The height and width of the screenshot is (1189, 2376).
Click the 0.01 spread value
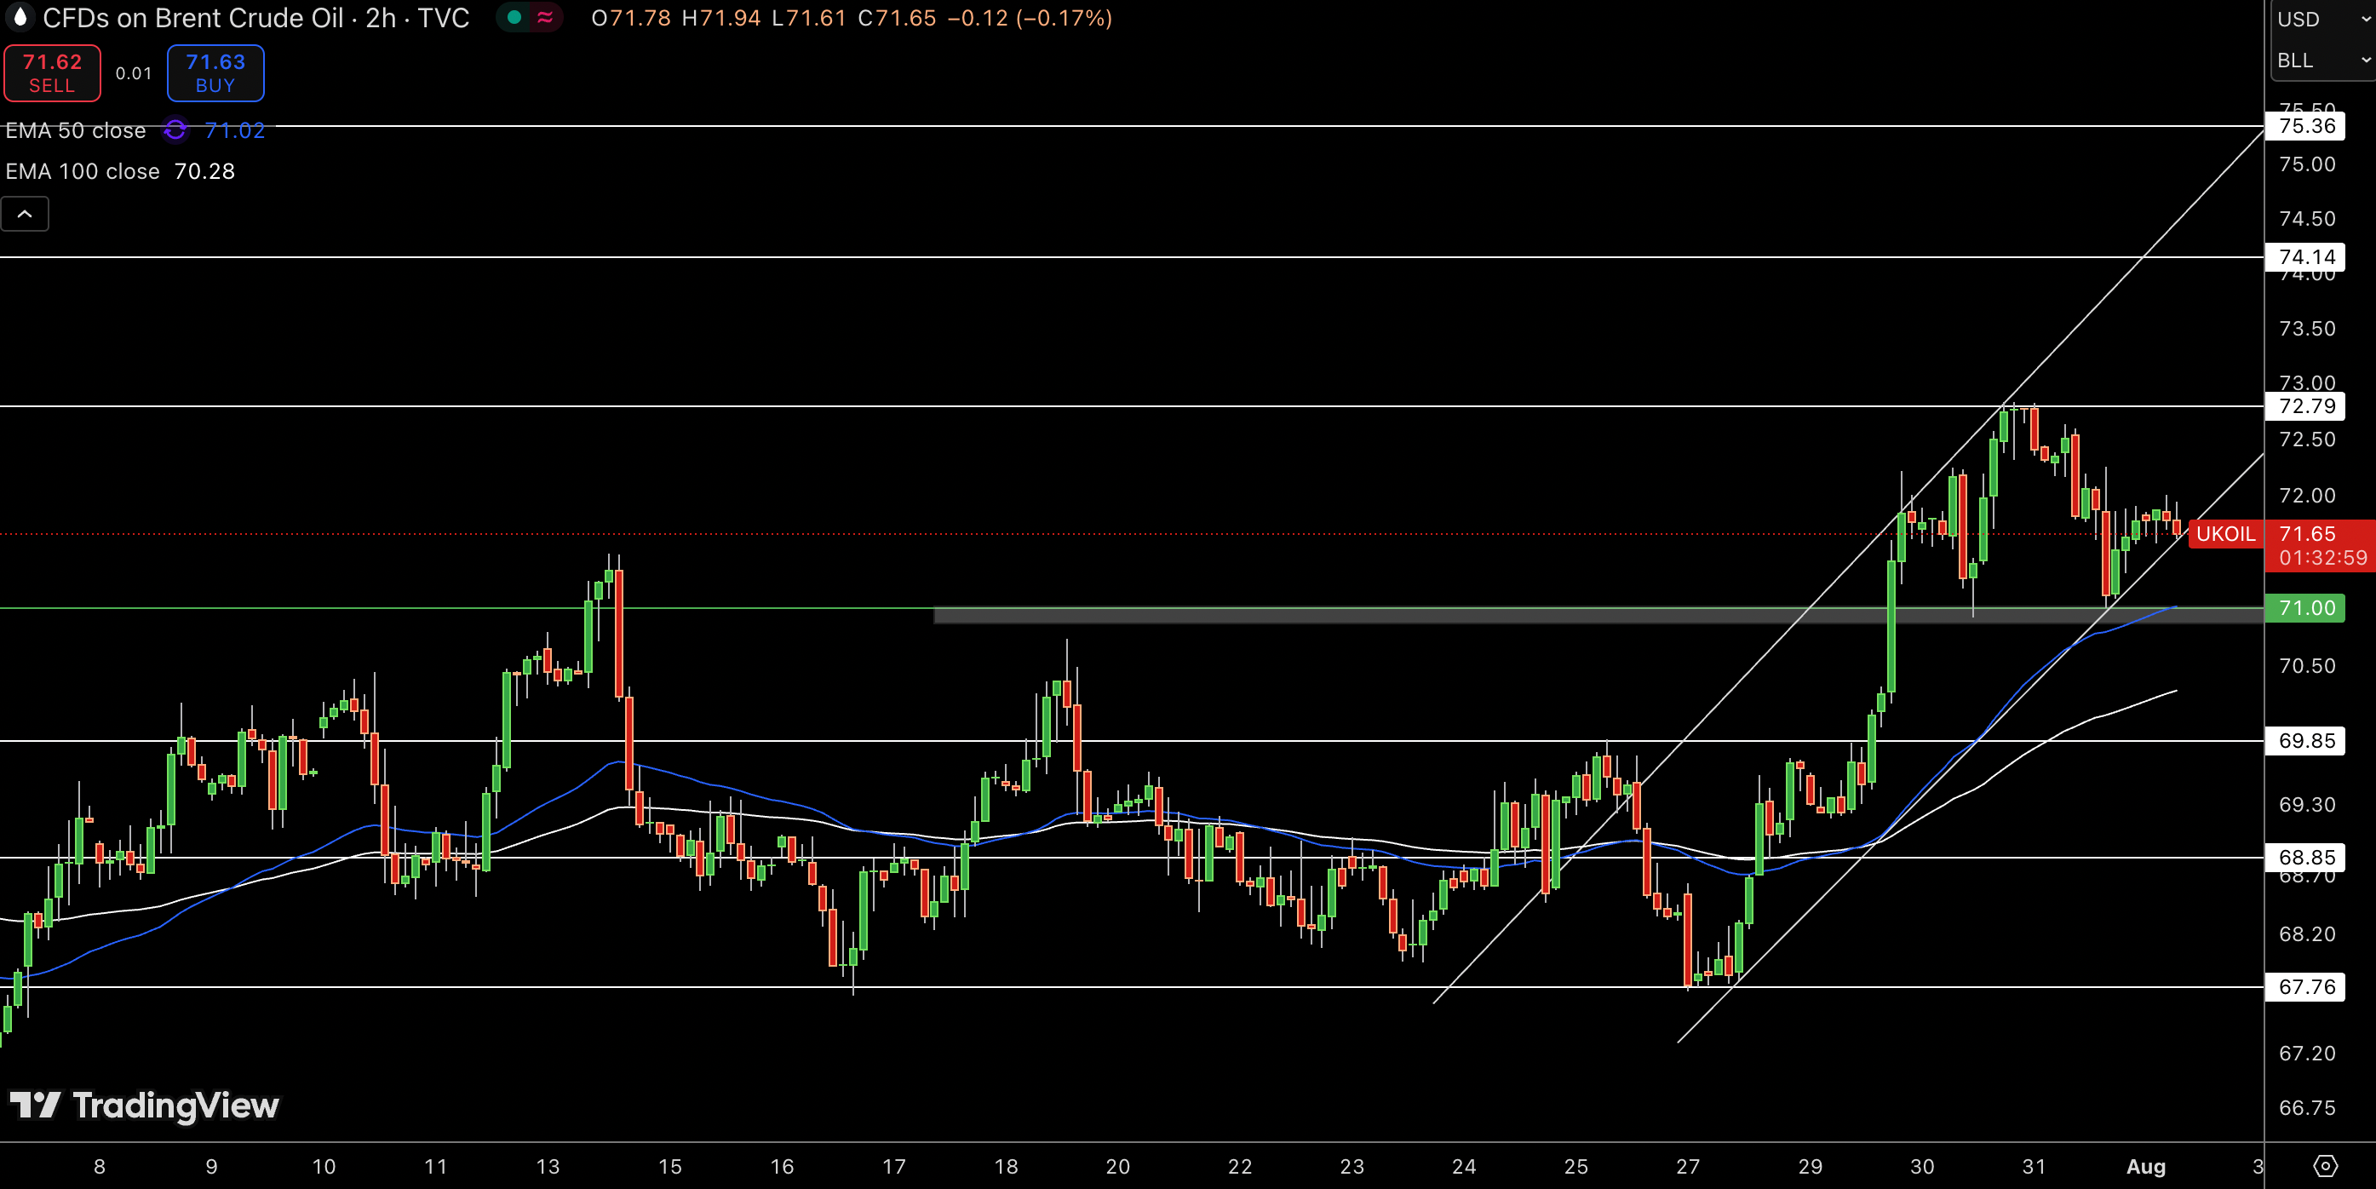coord(134,74)
